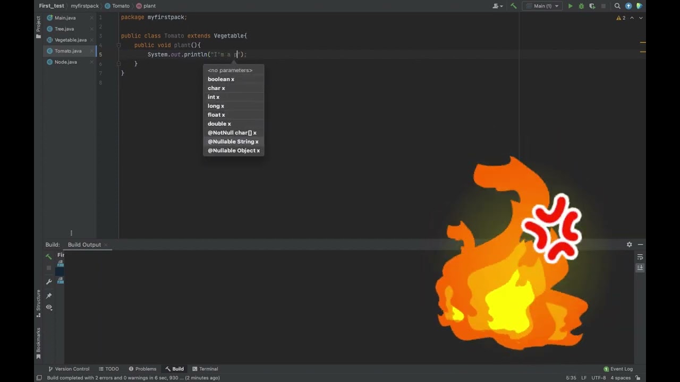Click the Build project hammer icon in top toolbar
The width and height of the screenshot is (680, 382).
[513, 6]
